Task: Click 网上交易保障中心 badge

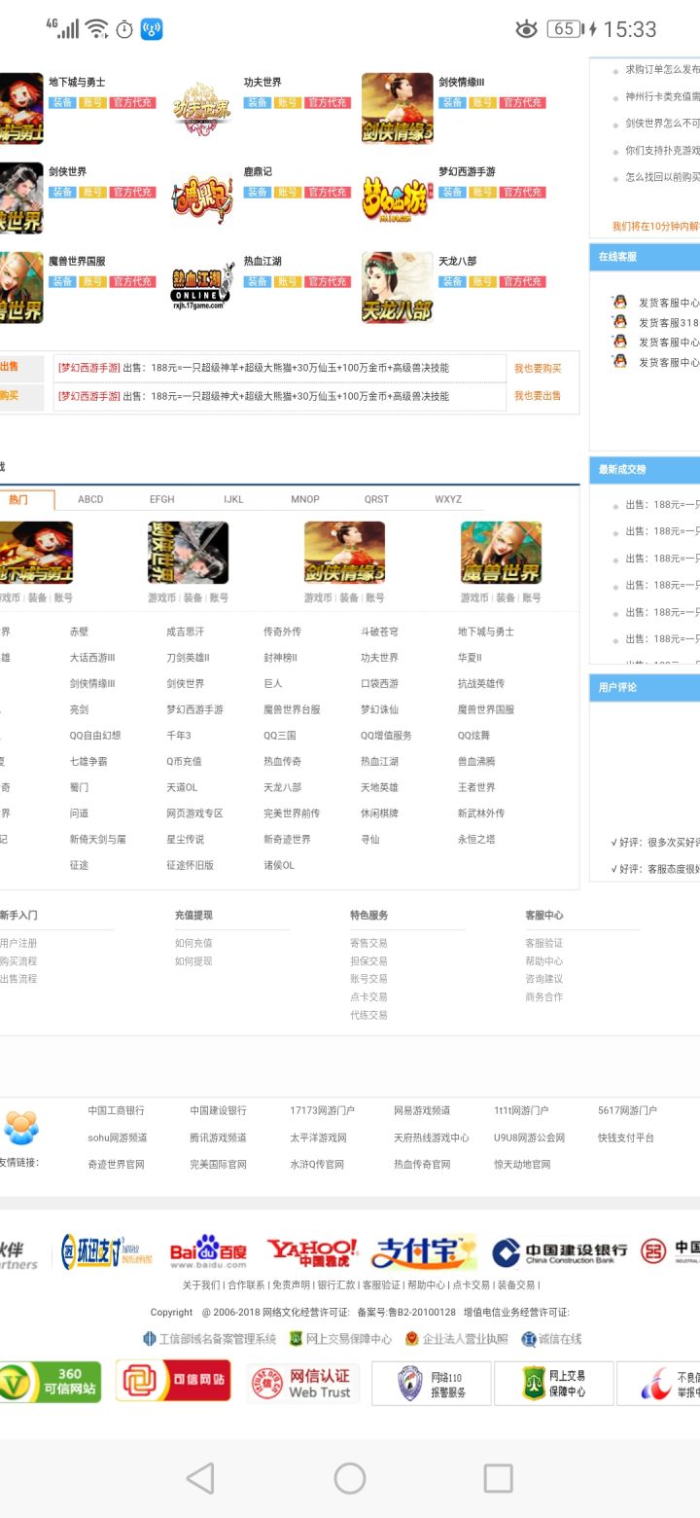Action: 553,1384
